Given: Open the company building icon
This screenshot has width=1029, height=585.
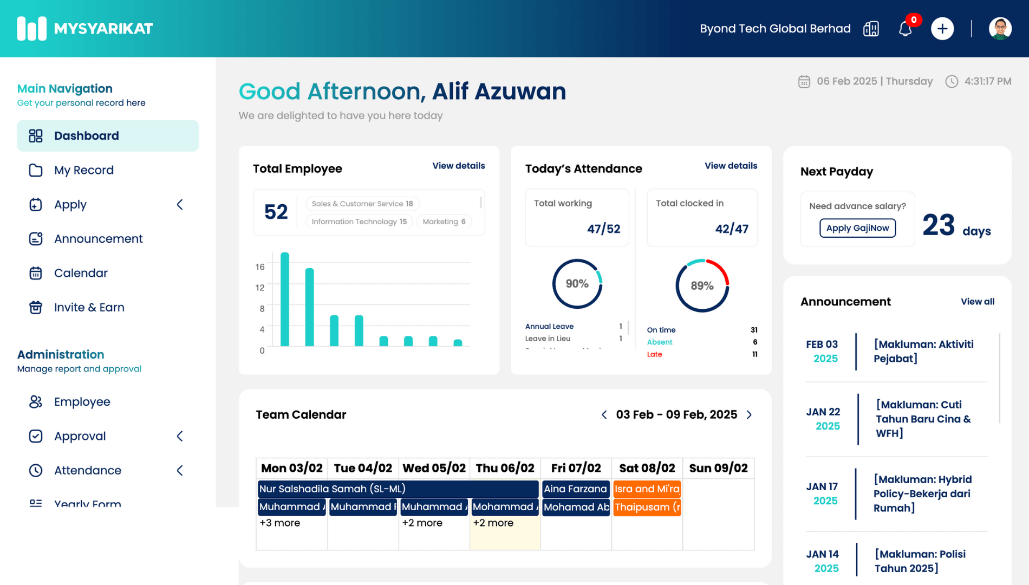Looking at the screenshot, I should [x=871, y=29].
